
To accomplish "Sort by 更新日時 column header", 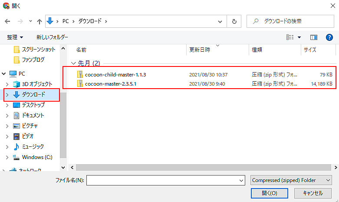I will [x=200, y=50].
